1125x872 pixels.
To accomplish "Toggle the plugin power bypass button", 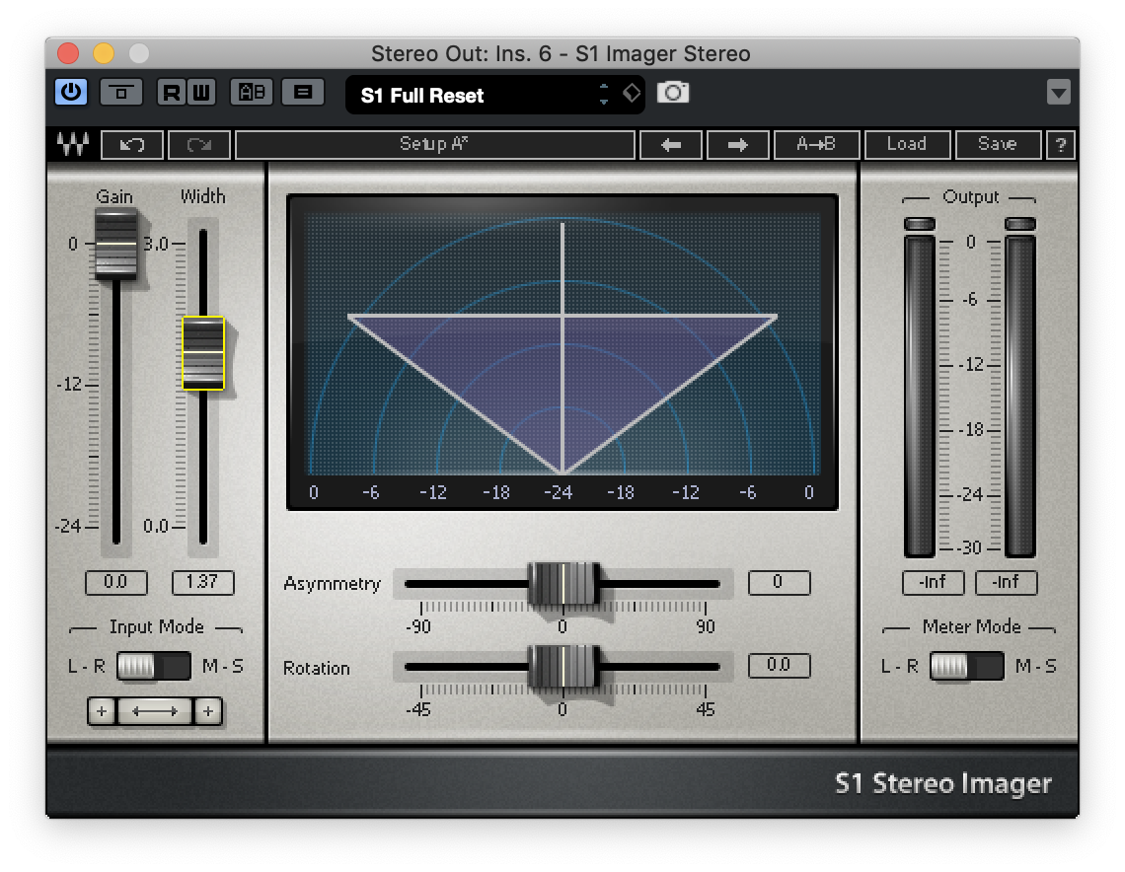I will [x=71, y=93].
